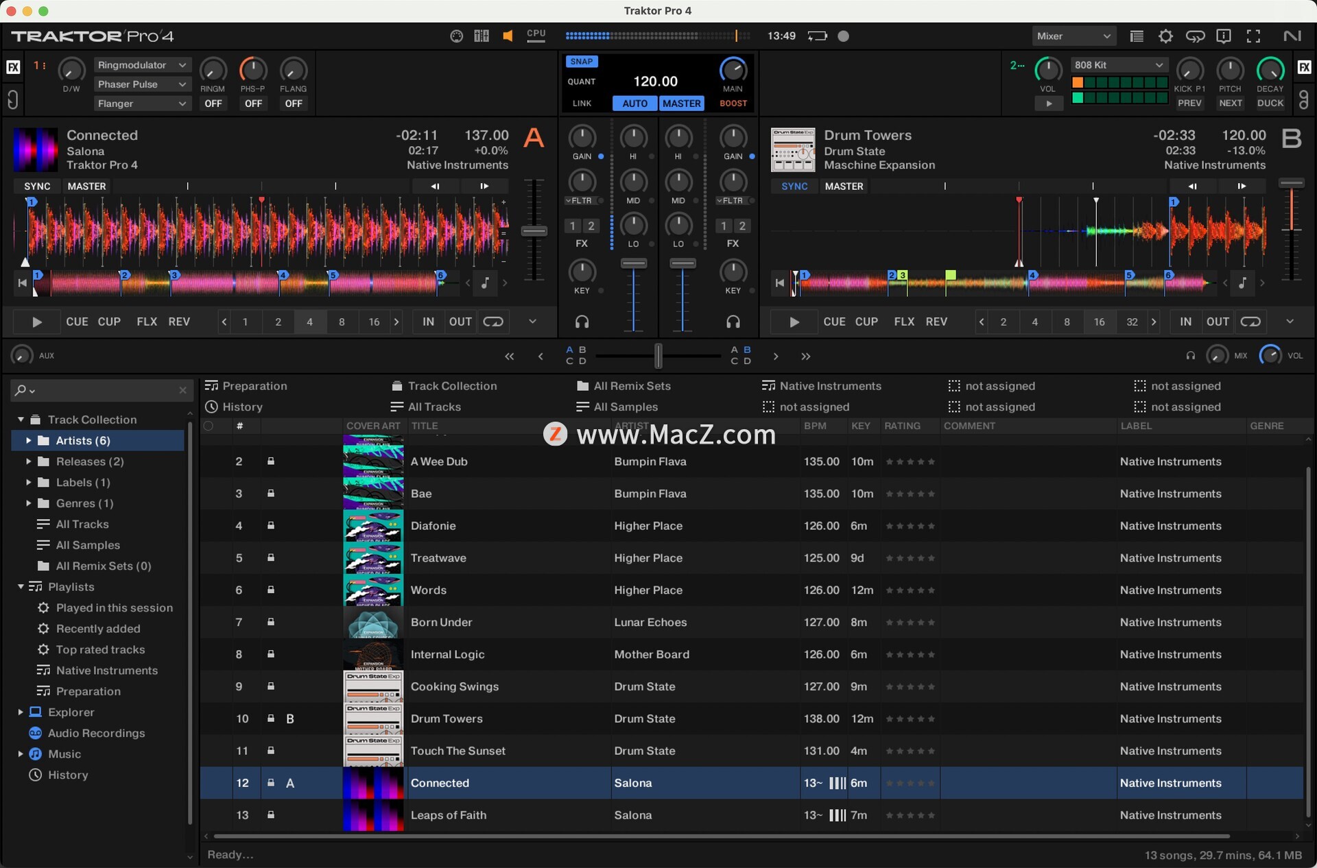
Task: Open Audio Recordings in browser tree
Action: (96, 733)
